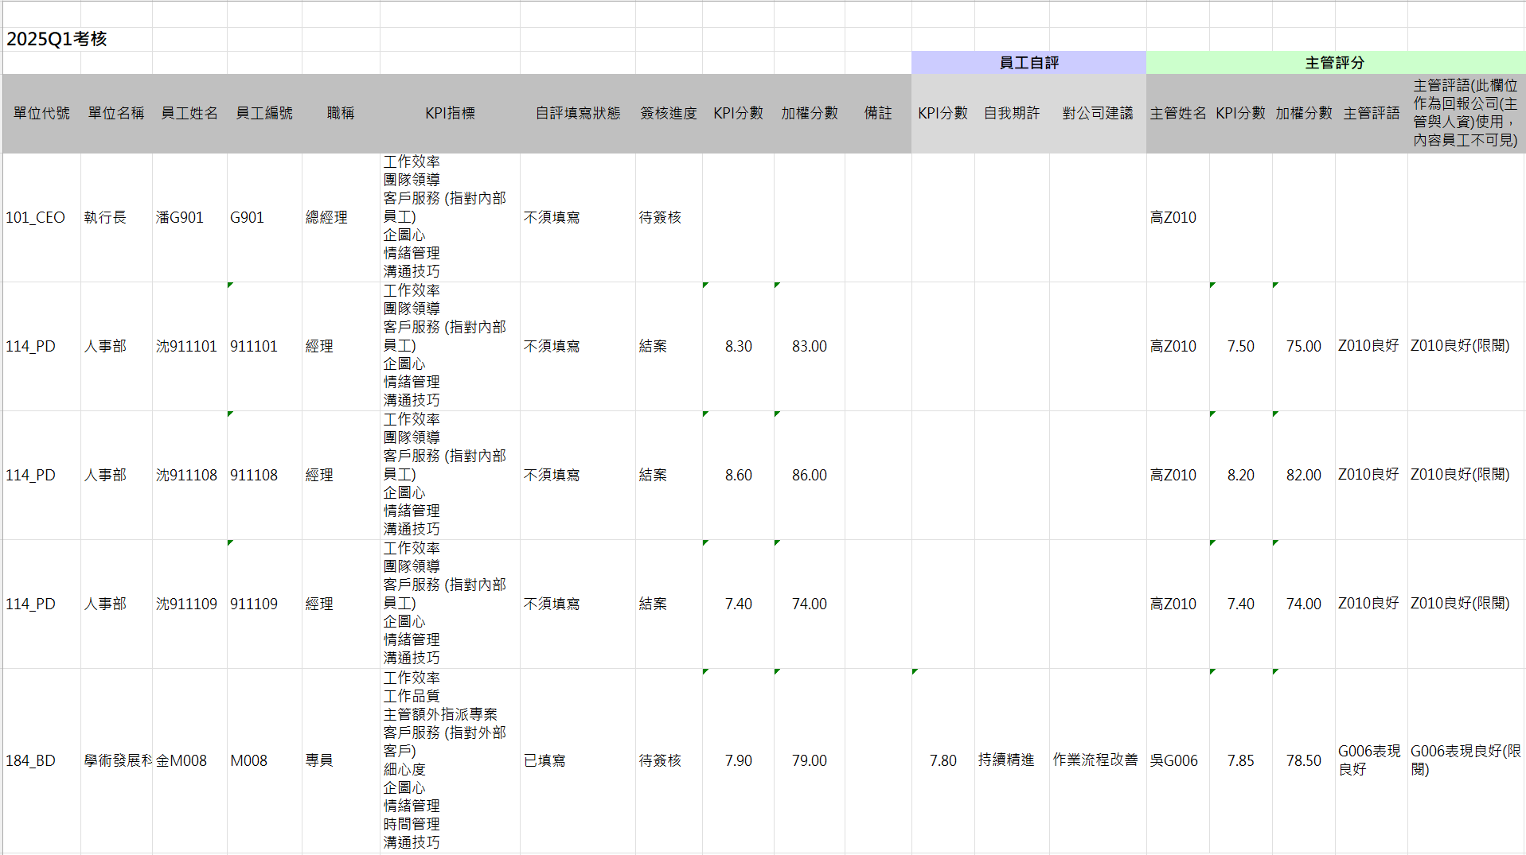Image resolution: width=1526 pixels, height=855 pixels.
Task: Select the "持續精進" self-expectation cell
Action: [x=1006, y=760]
